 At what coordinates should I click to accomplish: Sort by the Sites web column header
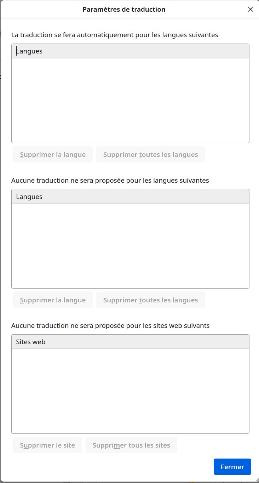[130, 342]
